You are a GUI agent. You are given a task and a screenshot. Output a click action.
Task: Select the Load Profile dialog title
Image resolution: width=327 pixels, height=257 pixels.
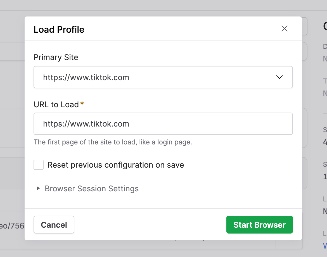pos(59,29)
